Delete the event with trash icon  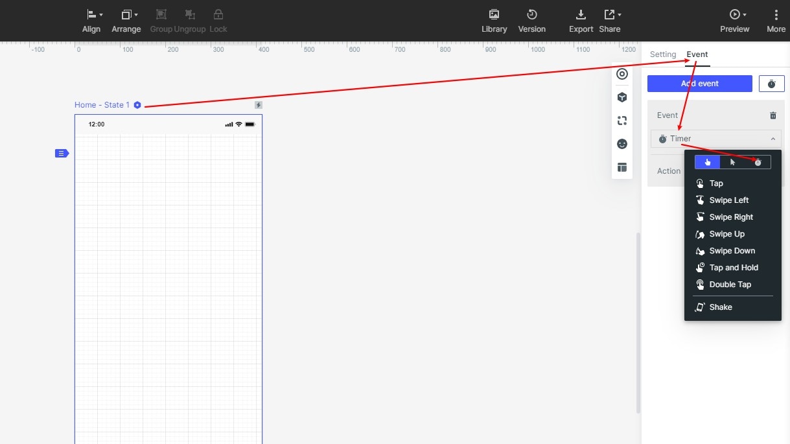tap(773, 115)
